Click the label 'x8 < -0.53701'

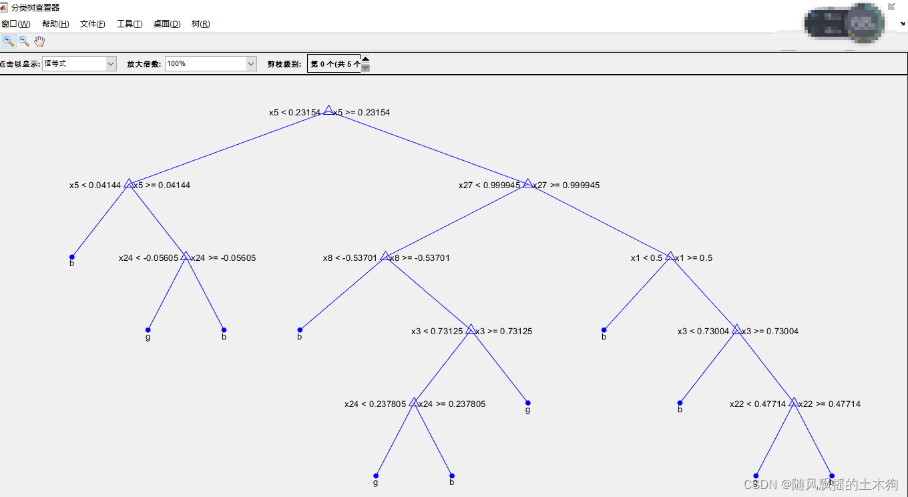(351, 258)
